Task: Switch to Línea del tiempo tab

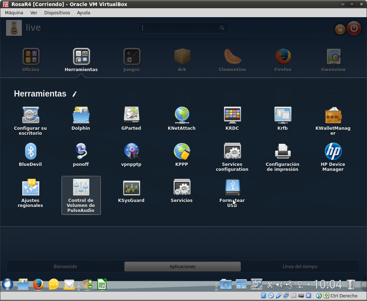Action: [x=300, y=266]
